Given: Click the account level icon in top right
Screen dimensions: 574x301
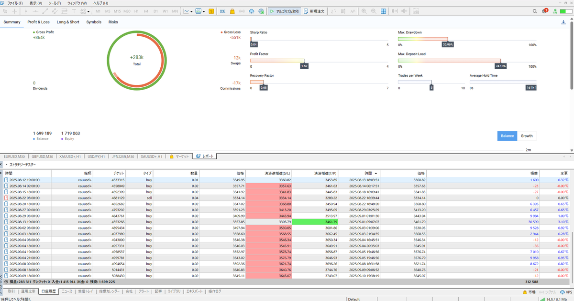Looking at the screenshot, I should 555,11.
